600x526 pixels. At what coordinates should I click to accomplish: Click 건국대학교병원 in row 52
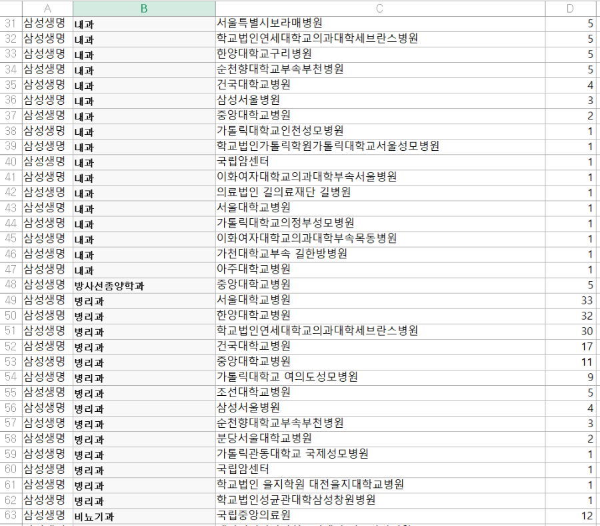[x=380, y=346]
